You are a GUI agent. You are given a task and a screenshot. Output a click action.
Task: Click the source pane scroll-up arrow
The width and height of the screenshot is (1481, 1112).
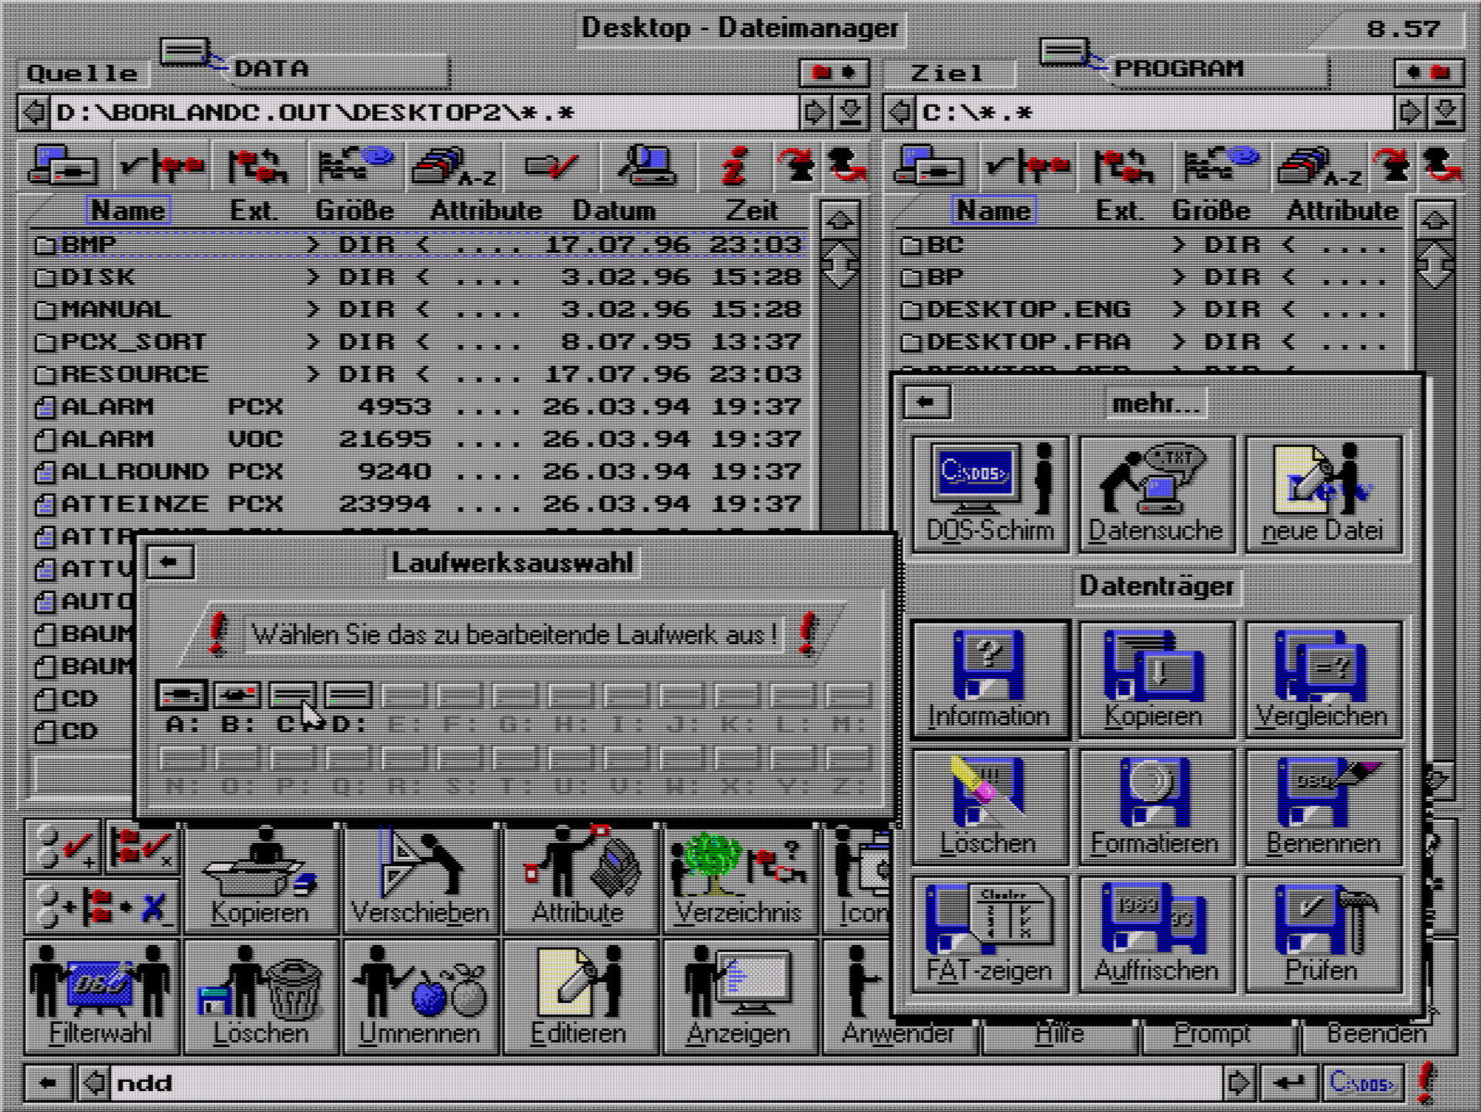coord(840,221)
